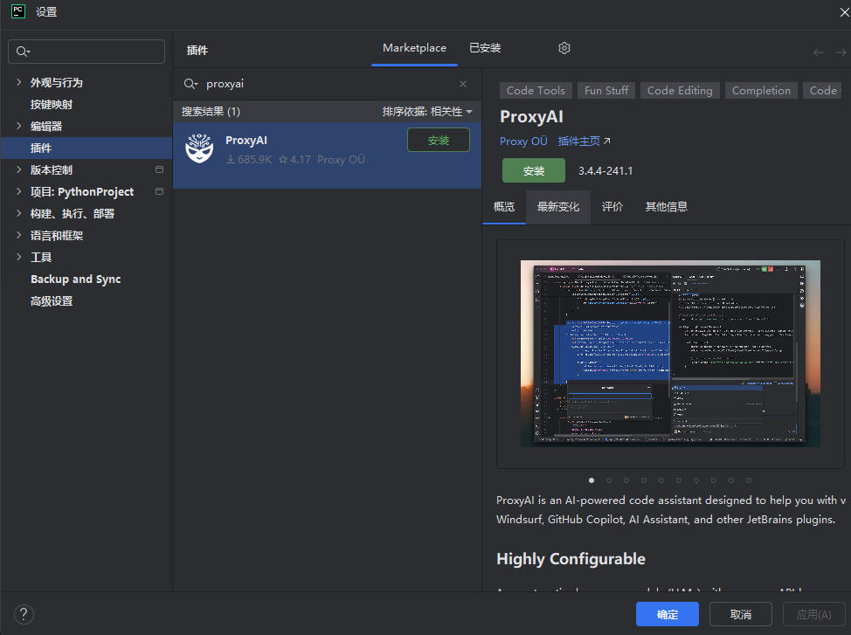Select the 按键映射 settings item

click(x=86, y=104)
